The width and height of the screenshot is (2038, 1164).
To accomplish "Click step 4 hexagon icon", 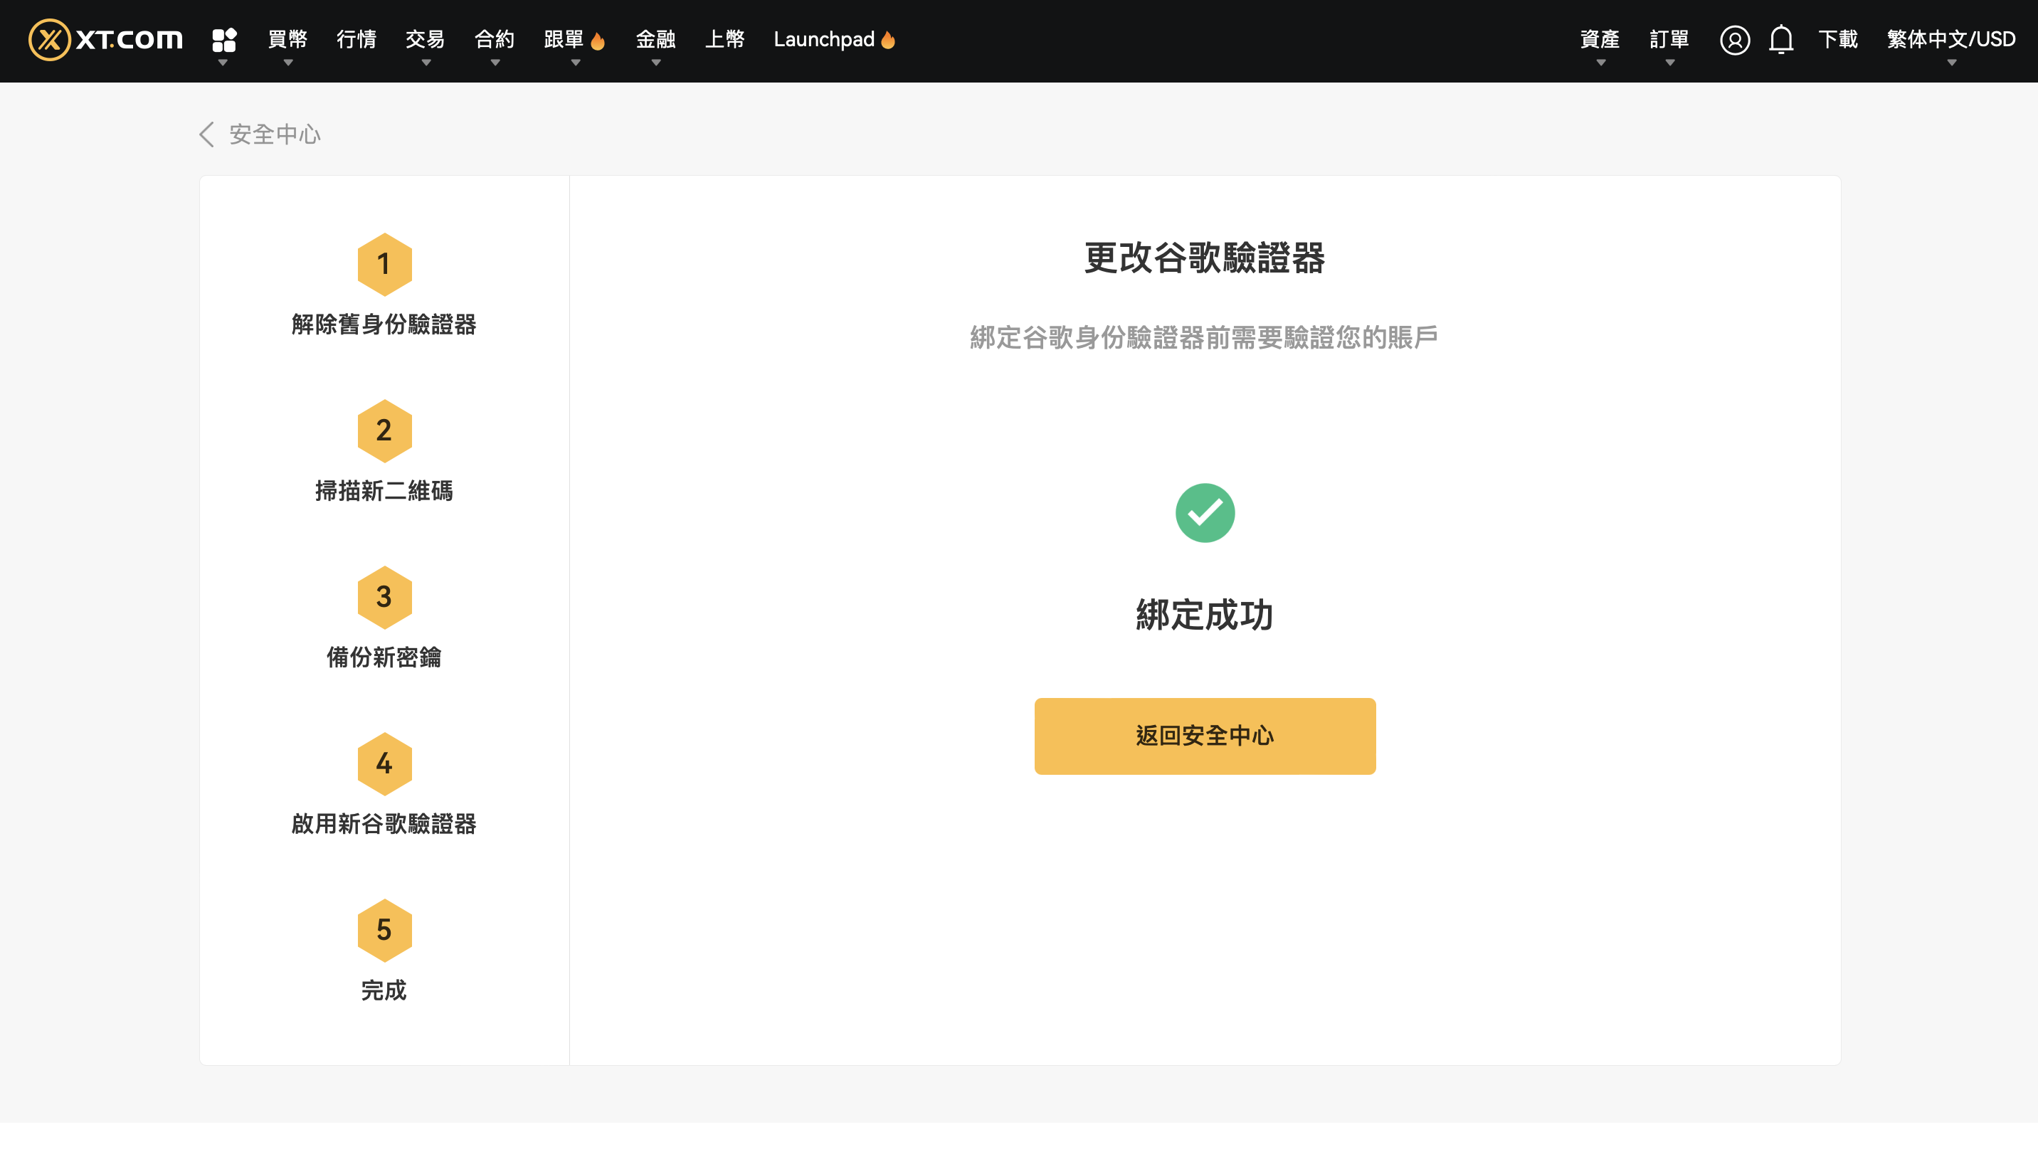I will click(384, 763).
